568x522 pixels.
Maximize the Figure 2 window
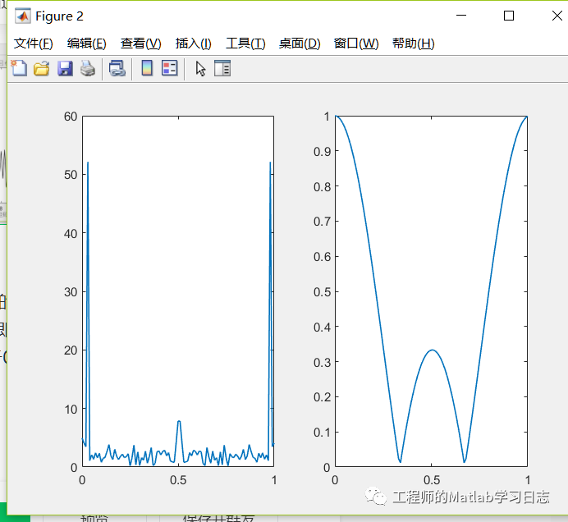pyautogui.click(x=509, y=16)
